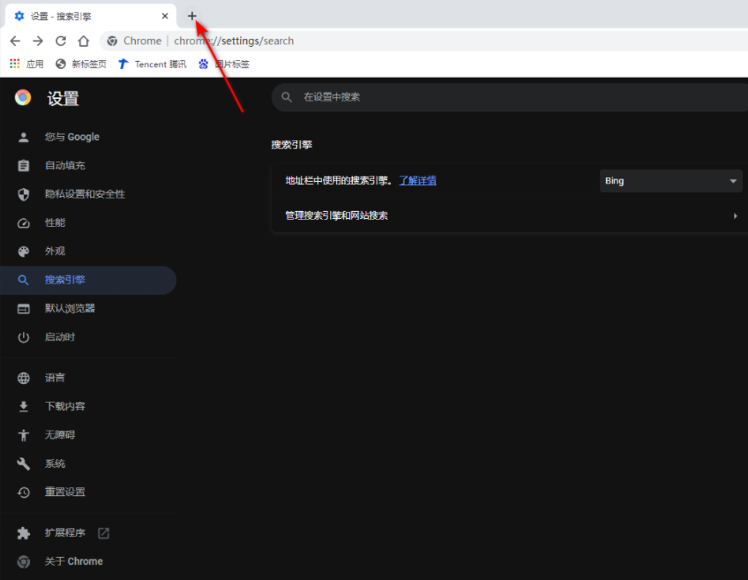Click the palette icon for 外观
The width and height of the screenshot is (748, 580).
23,252
